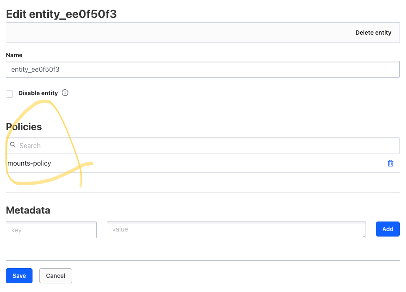Click the Edit entity_ee0f50f3 page heading
This screenshot has height=292, width=406.
point(61,14)
